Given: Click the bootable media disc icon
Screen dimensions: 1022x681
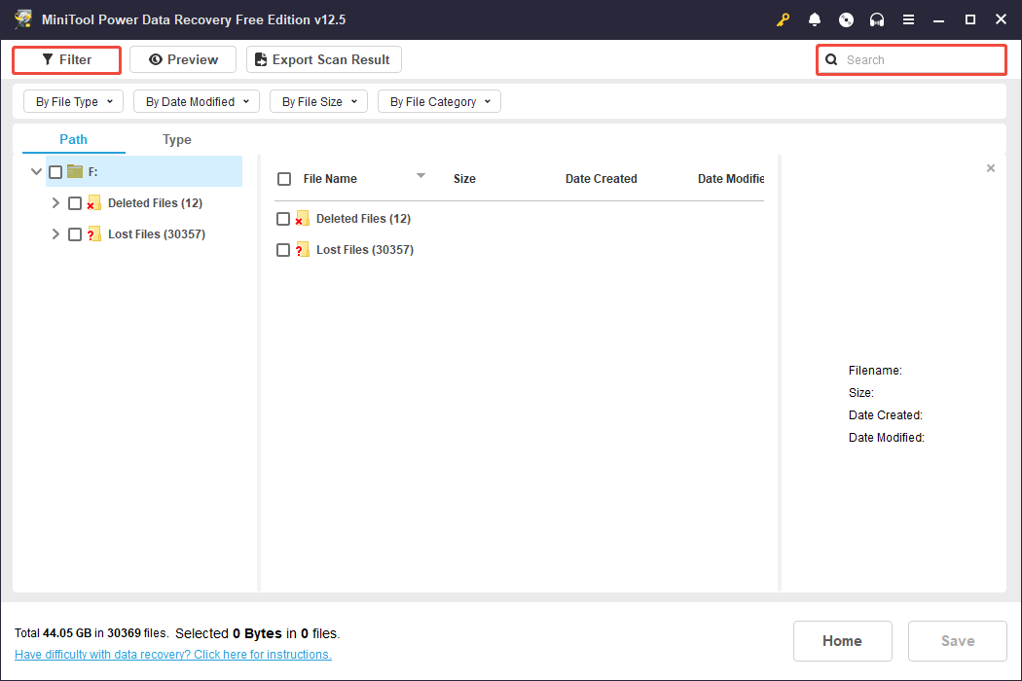Looking at the screenshot, I should (846, 19).
